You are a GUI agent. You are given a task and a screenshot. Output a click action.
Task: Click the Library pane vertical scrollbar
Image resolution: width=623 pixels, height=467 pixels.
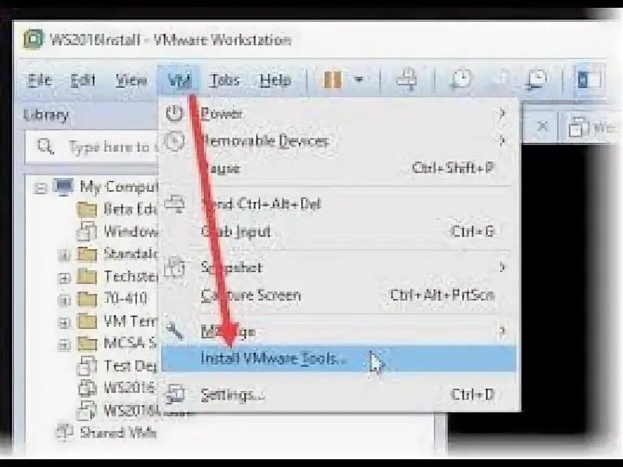click(440, 433)
